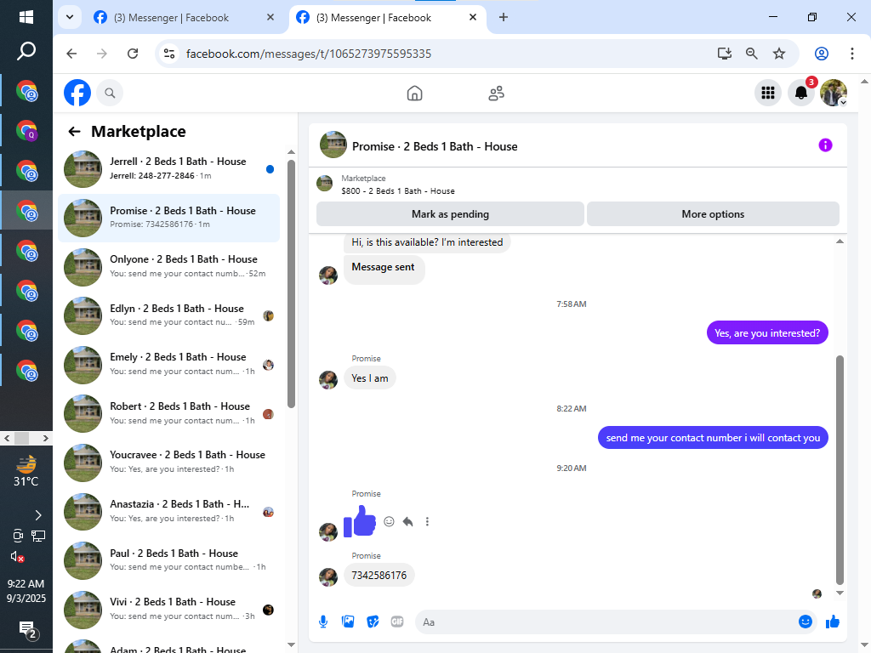The height and width of the screenshot is (653, 871).
Task: Open more options for thumbs-up message
Action: [427, 521]
